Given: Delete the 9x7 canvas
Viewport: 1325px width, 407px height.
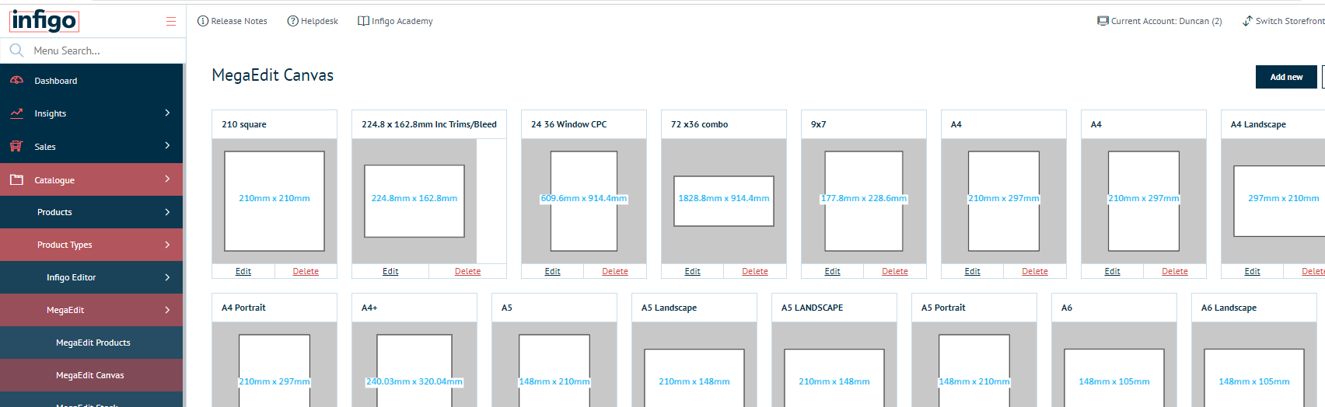Looking at the screenshot, I should click(894, 271).
